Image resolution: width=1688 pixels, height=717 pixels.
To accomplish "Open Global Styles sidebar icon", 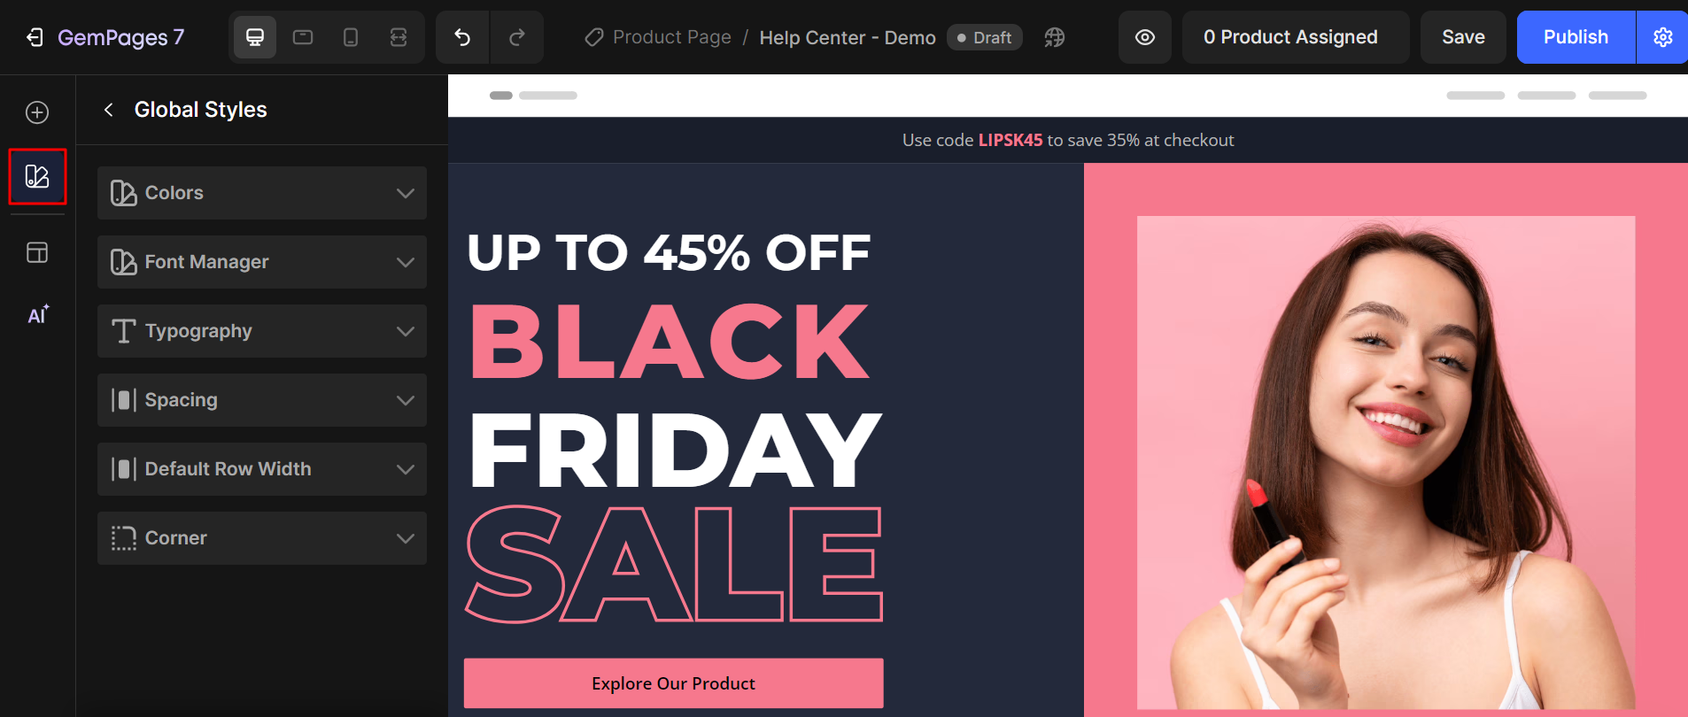I will (37, 176).
